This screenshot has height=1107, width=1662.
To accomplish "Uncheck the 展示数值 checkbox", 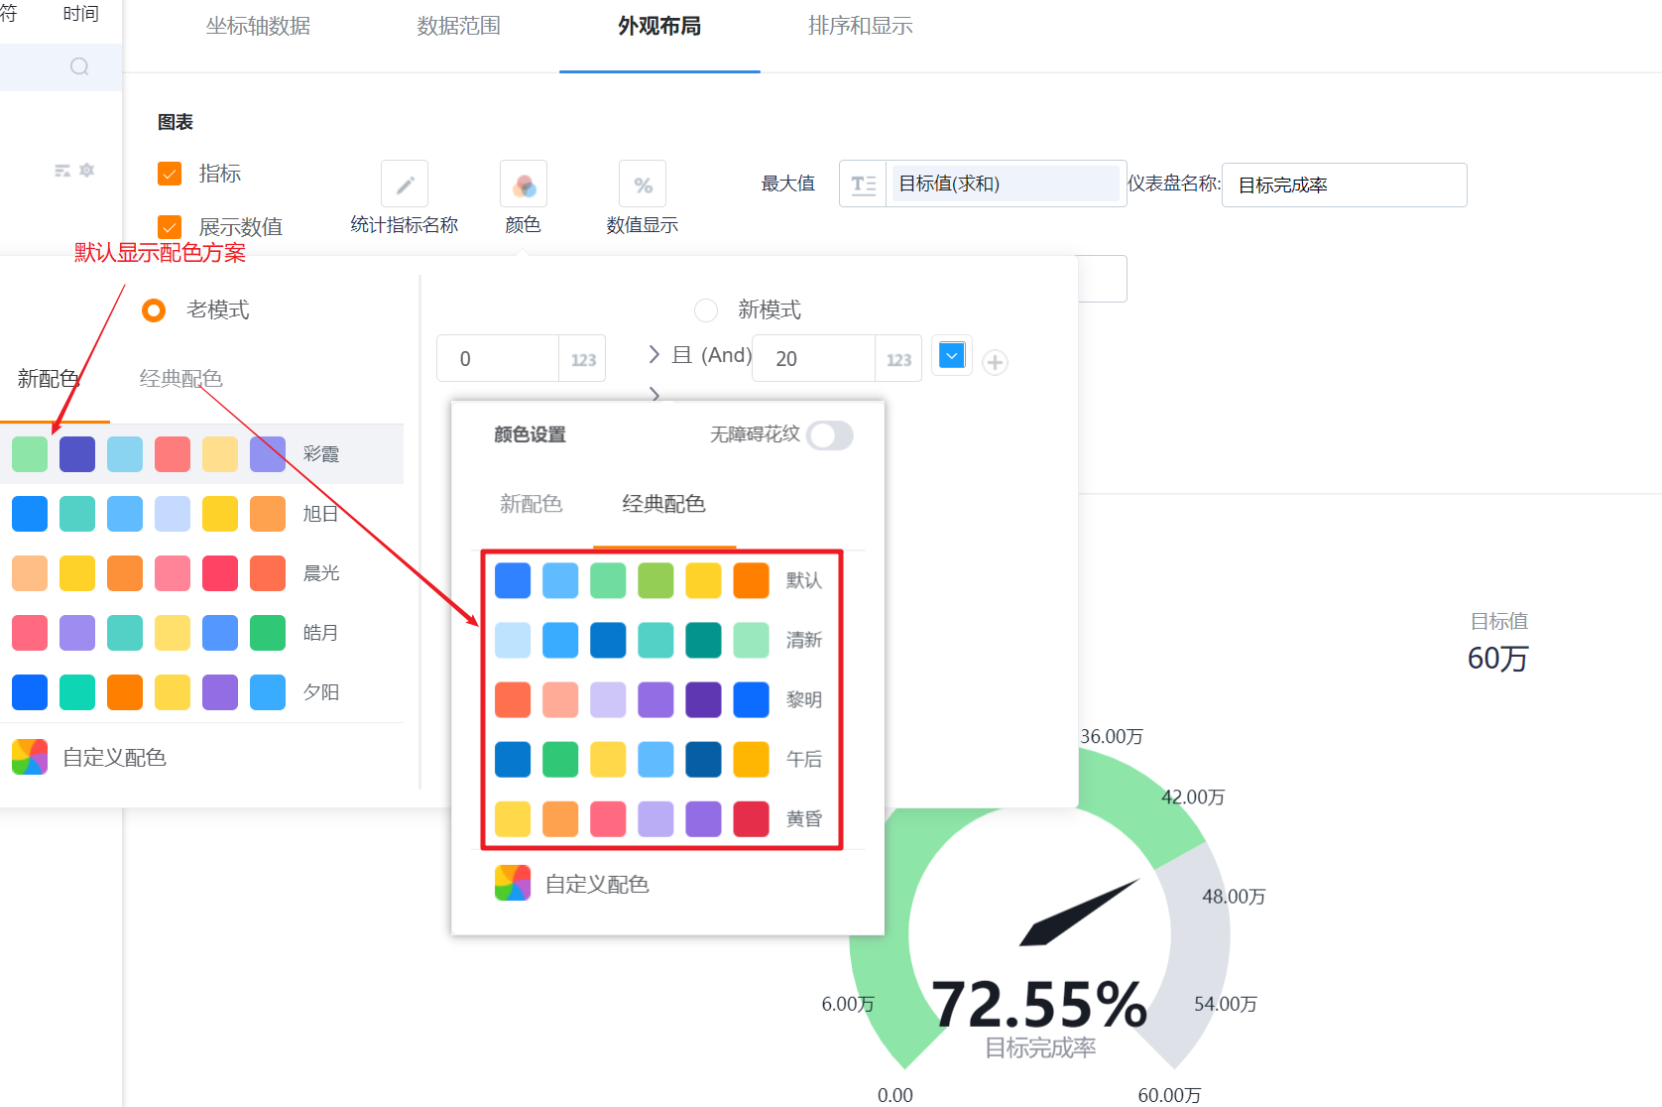I will (x=170, y=227).
